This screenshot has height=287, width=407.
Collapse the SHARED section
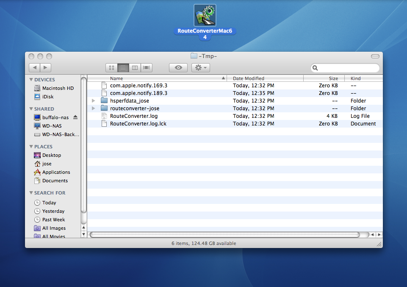pyautogui.click(x=31, y=109)
